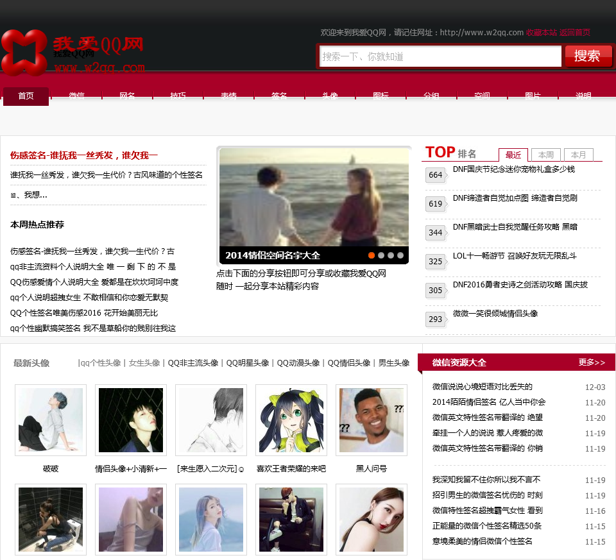Click the 返回首页 link in the header
This screenshot has height=560, width=616.
pyautogui.click(x=575, y=33)
